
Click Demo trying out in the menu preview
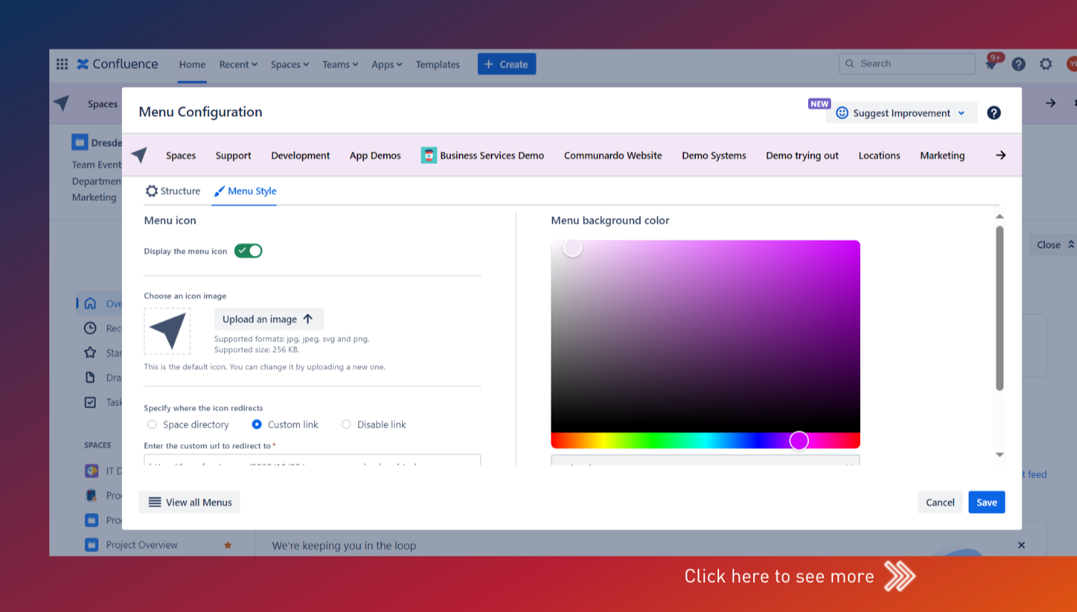802,155
